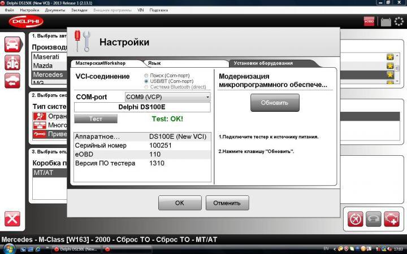Select Поиск (Com-порт) radio option

click(x=147, y=75)
